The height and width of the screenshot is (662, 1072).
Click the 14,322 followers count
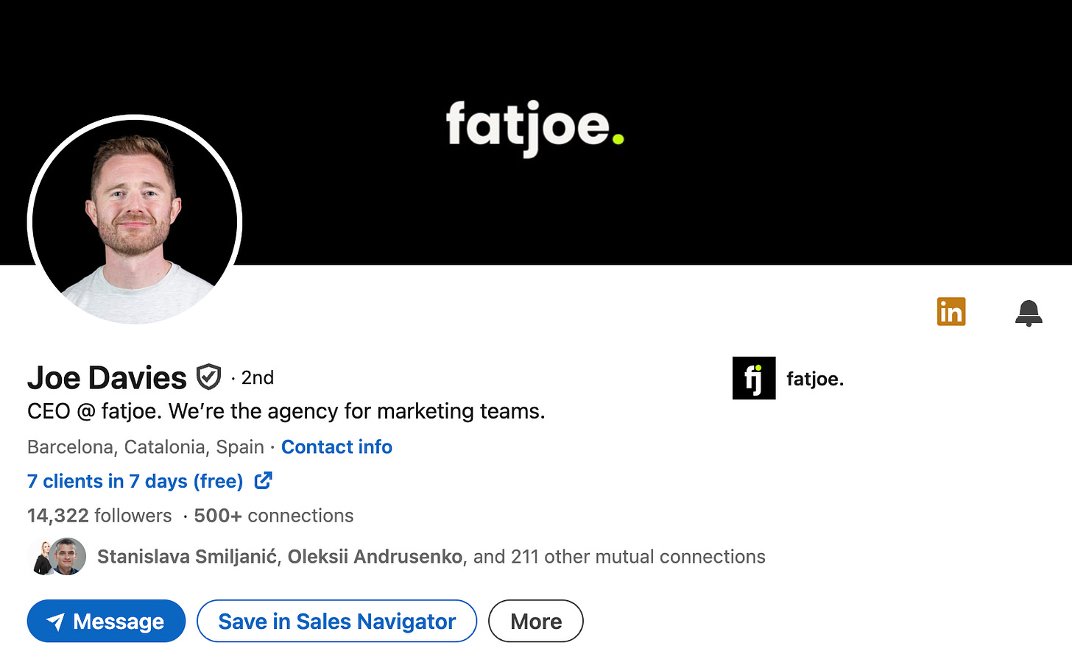pos(99,516)
